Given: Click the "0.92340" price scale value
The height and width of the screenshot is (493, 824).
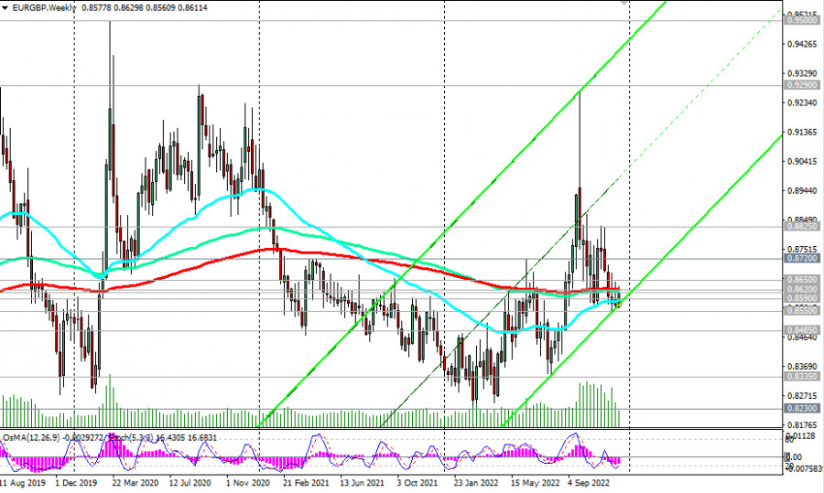Looking at the screenshot, I should (x=802, y=103).
